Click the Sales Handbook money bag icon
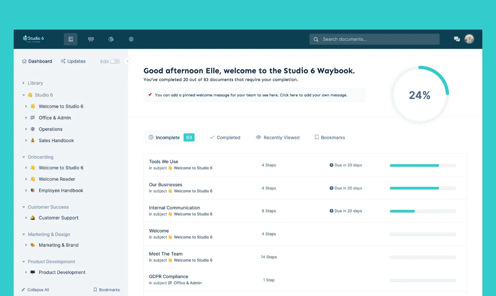The image size is (496, 296). [33, 141]
